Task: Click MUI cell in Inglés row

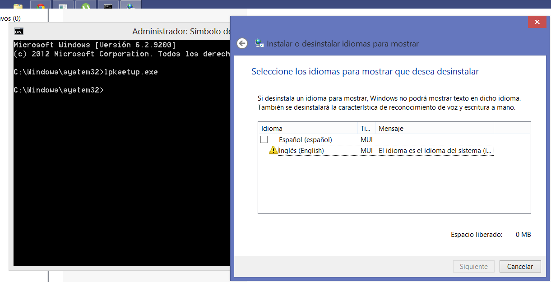Action: [366, 151]
